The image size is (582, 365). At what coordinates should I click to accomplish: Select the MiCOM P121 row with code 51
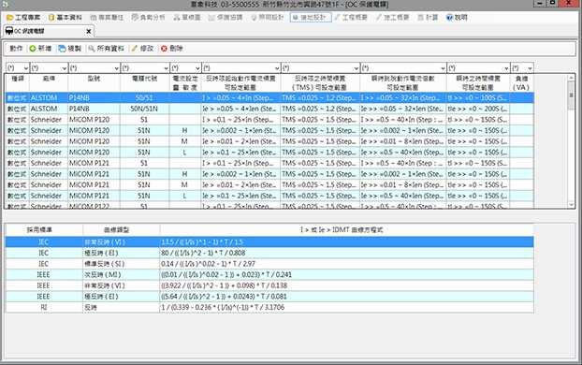point(269,163)
